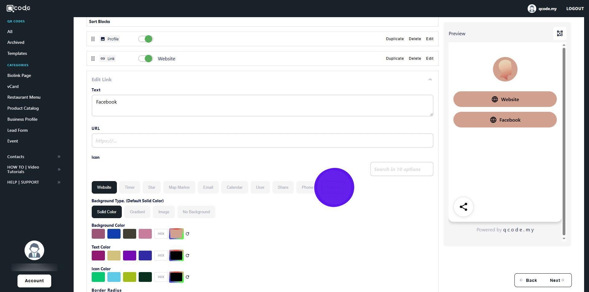Click LOGOUT in the header
The width and height of the screenshot is (589, 292).
pyautogui.click(x=575, y=9)
